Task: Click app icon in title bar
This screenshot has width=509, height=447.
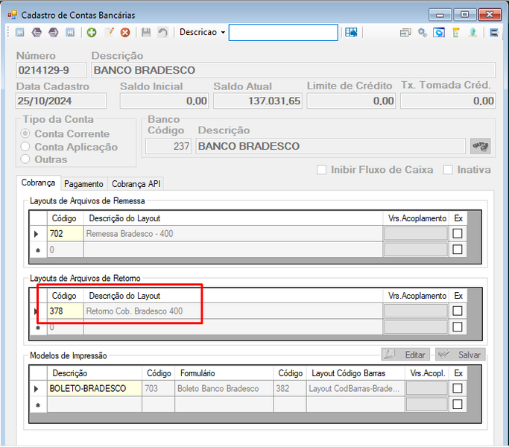Action: tap(12, 15)
